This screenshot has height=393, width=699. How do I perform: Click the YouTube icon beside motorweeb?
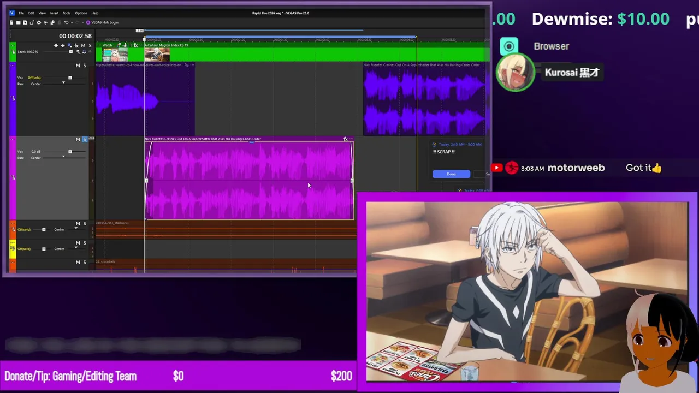(496, 168)
